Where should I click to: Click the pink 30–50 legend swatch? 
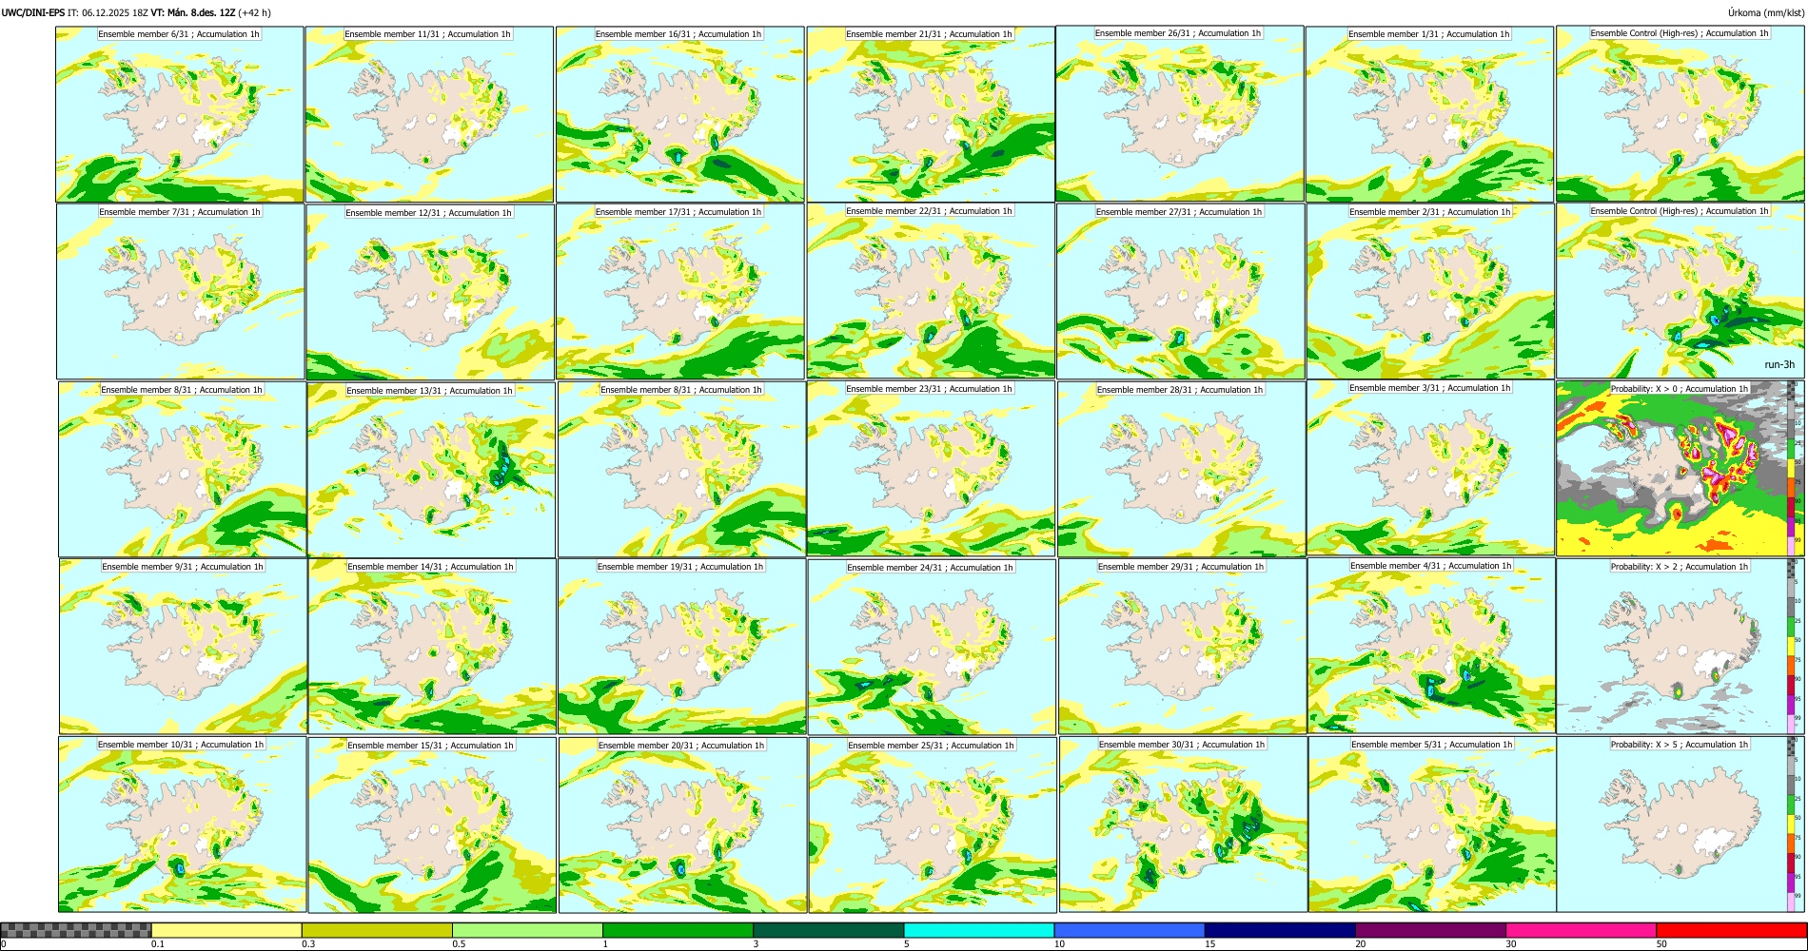pos(1581,930)
